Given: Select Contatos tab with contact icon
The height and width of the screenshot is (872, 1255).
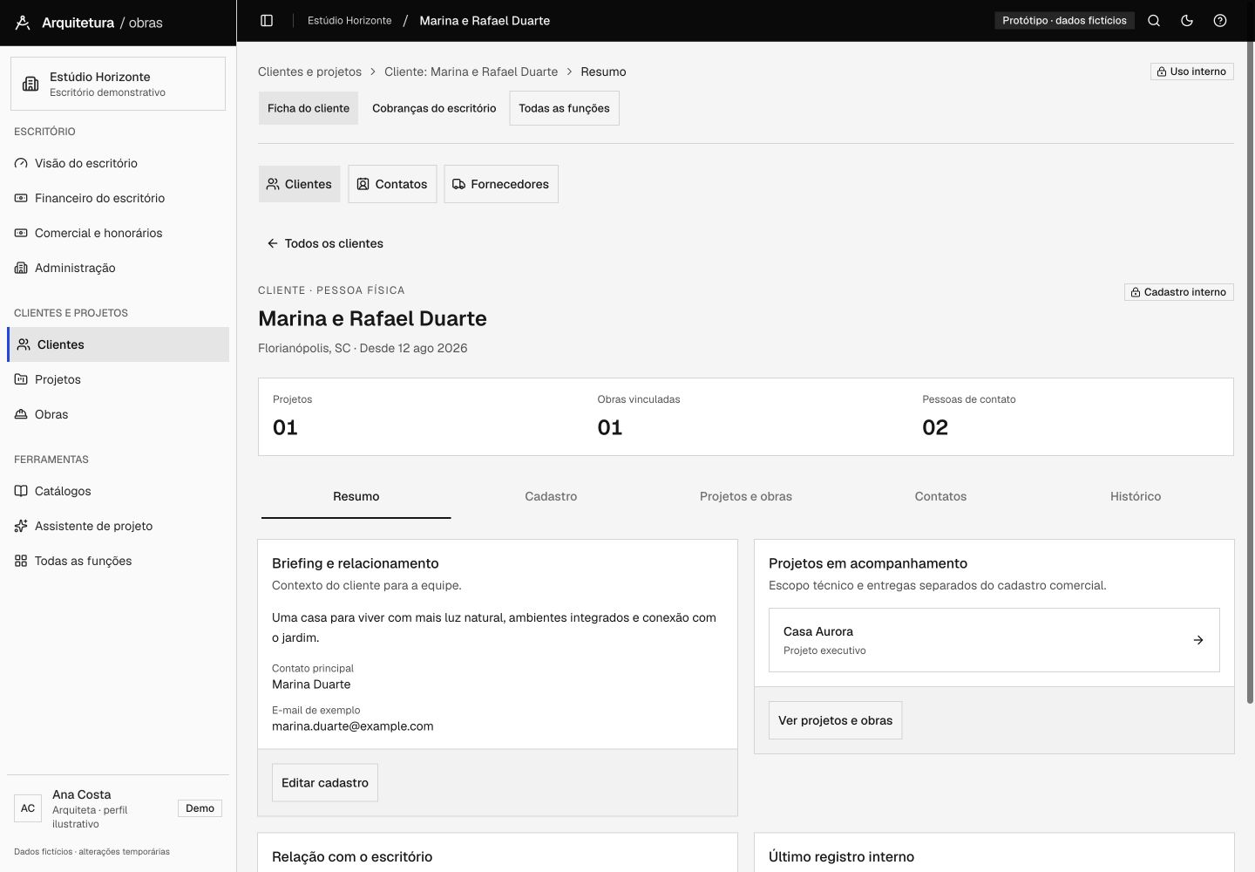Looking at the screenshot, I should click(392, 184).
